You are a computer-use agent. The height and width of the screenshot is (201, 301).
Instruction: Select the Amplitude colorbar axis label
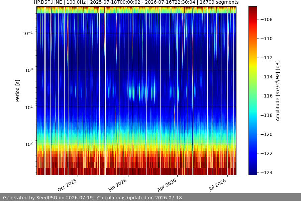(x=278, y=91)
